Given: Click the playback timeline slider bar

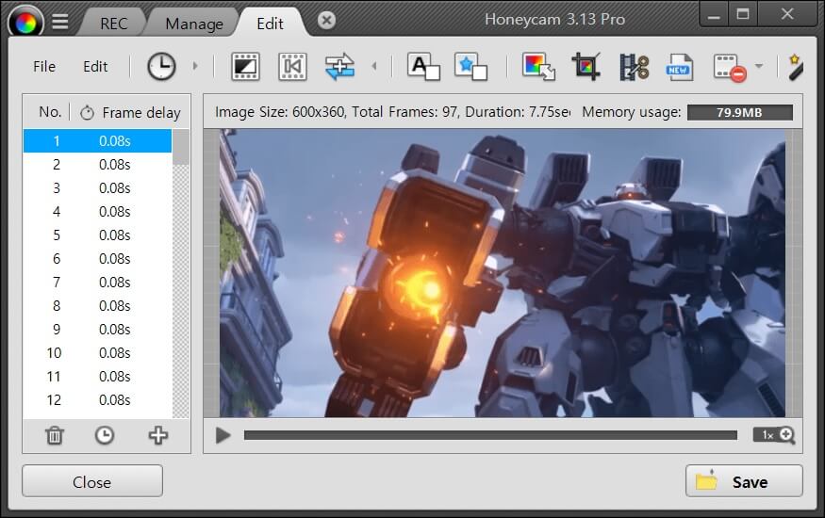Looking at the screenshot, I should coord(490,435).
